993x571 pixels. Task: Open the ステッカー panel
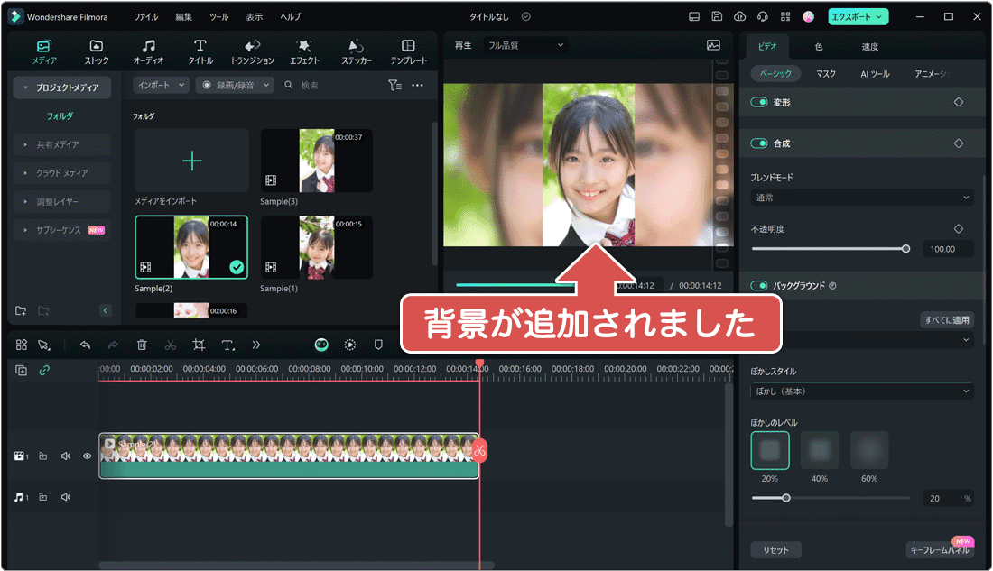[x=356, y=51]
